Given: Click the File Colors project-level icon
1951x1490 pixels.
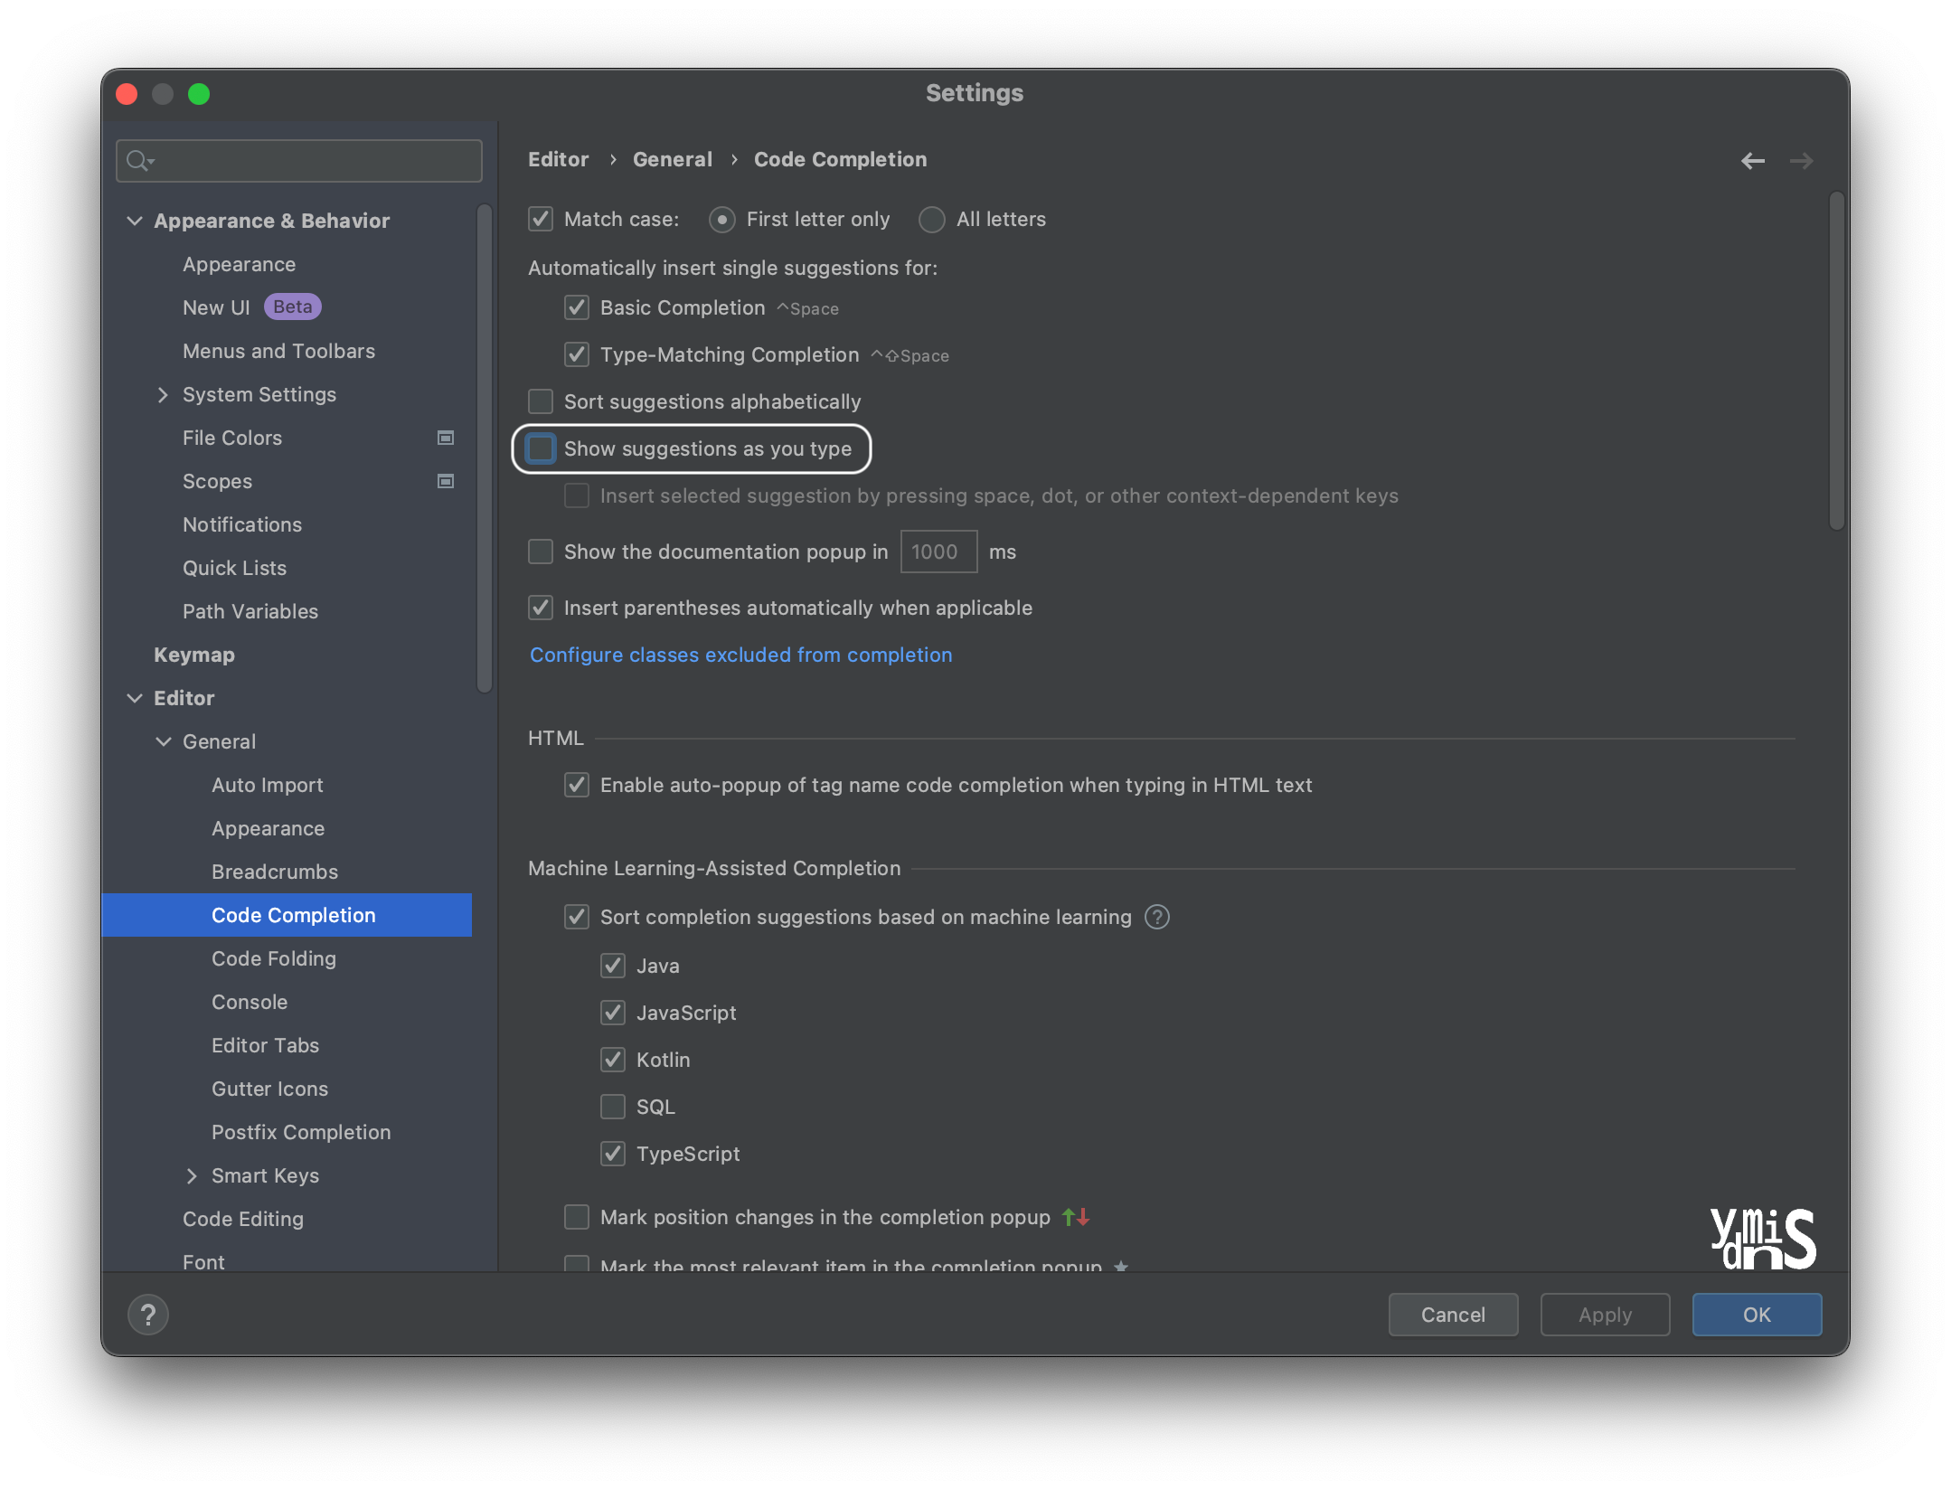Looking at the screenshot, I should click(446, 438).
